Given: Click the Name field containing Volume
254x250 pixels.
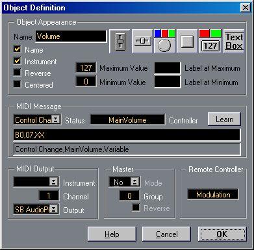Looking at the screenshot, I should pos(71,36).
